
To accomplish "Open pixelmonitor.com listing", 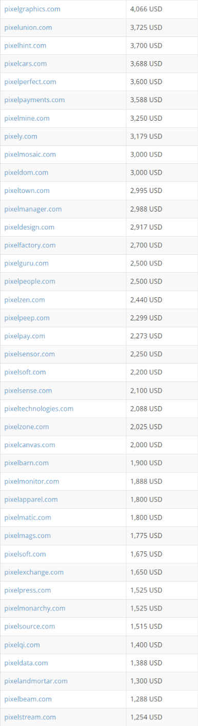I will [x=32, y=482].
